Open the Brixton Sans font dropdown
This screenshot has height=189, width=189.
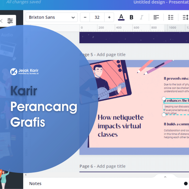[x=52, y=17]
